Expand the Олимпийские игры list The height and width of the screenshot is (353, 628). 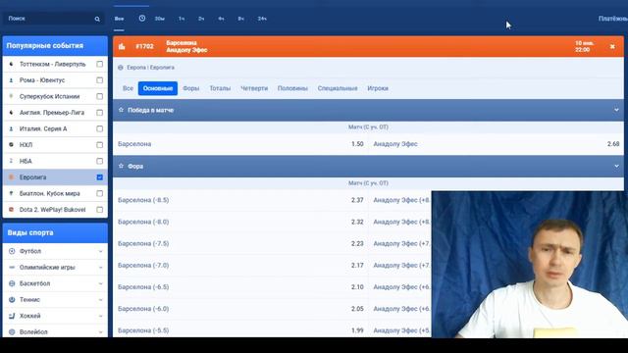click(100, 268)
